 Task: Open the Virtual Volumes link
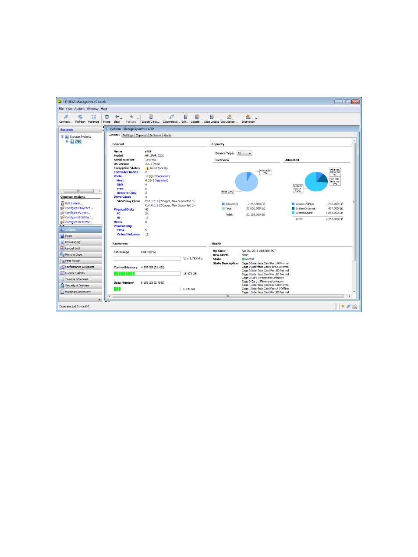click(128, 234)
